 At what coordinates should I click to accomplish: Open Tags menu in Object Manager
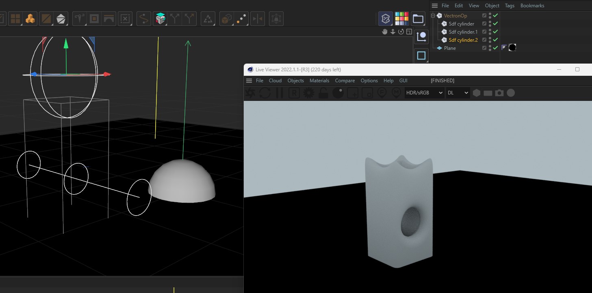[510, 6]
